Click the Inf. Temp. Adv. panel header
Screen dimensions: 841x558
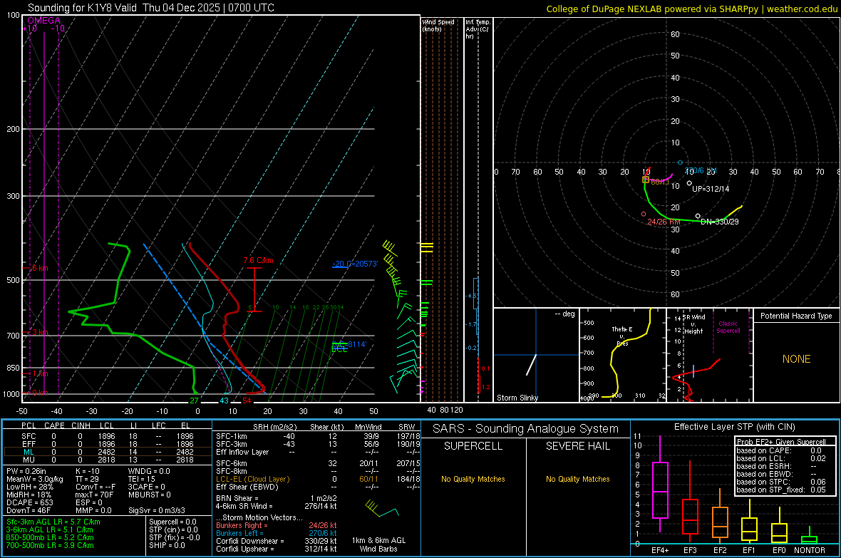pos(478,29)
